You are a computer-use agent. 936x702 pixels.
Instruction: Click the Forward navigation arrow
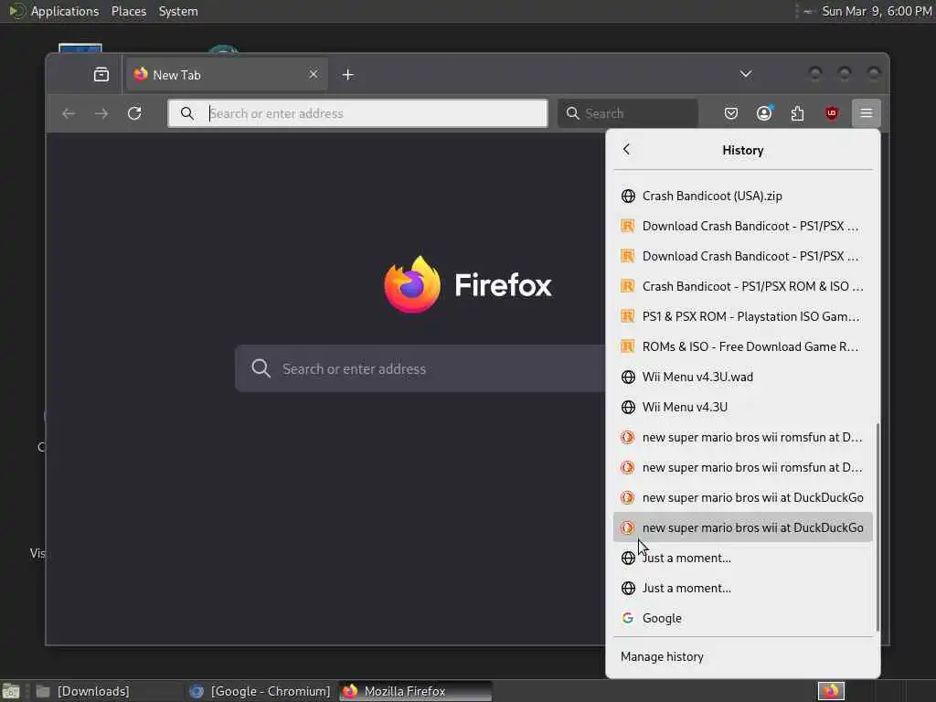(101, 112)
